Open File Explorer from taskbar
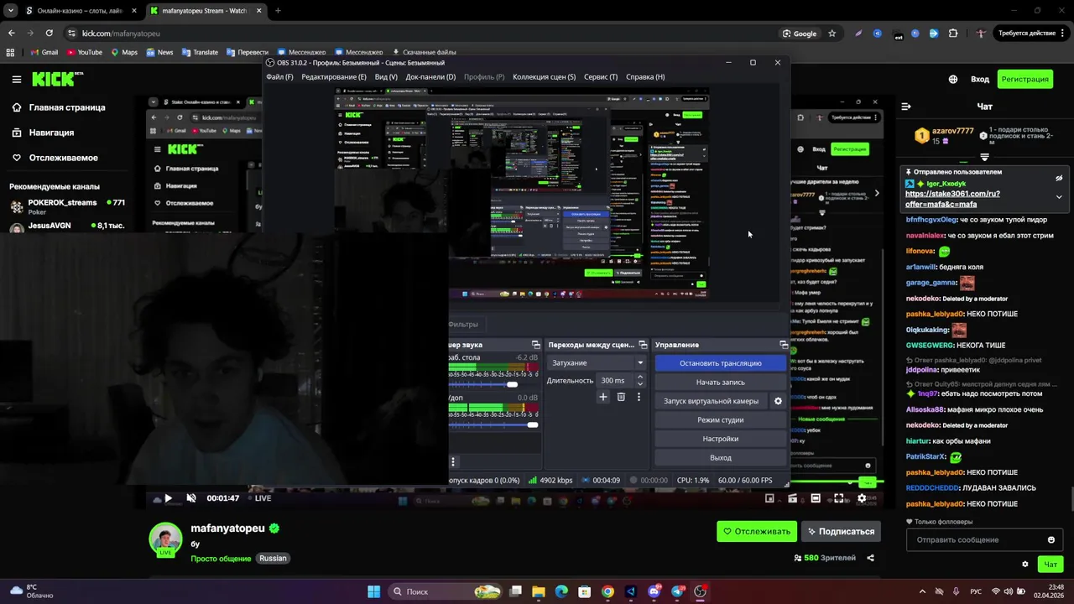Screen dimensions: 1074x604 539,591
